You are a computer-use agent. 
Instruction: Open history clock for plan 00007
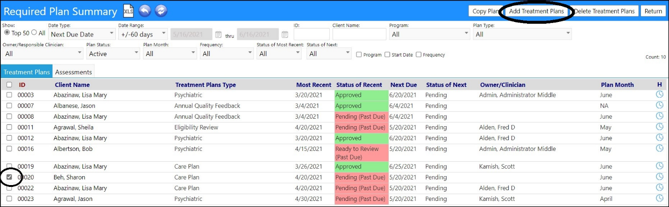659,105
